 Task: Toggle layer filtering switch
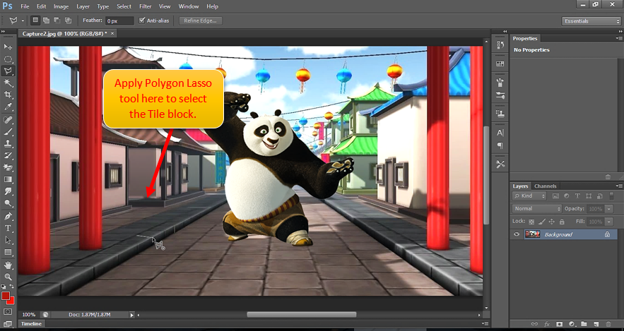(611, 196)
